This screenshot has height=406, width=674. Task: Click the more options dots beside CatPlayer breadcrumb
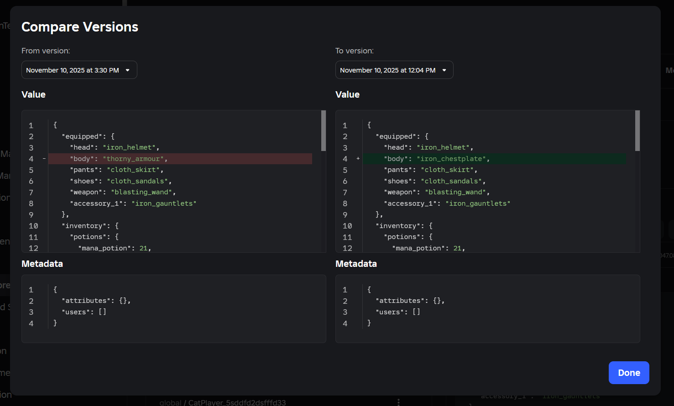click(x=398, y=402)
